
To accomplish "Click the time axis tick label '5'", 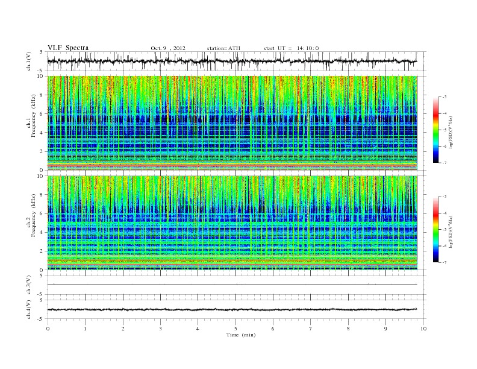I will tap(235, 329).
